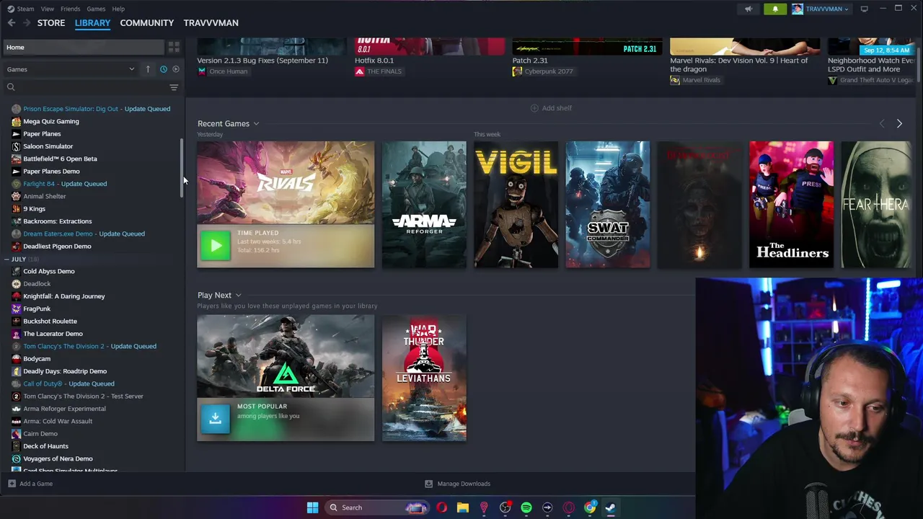Click Cyberpunk 2077 Patch 2.31 news title
Screen dimensions: 923x519
click(x=530, y=61)
